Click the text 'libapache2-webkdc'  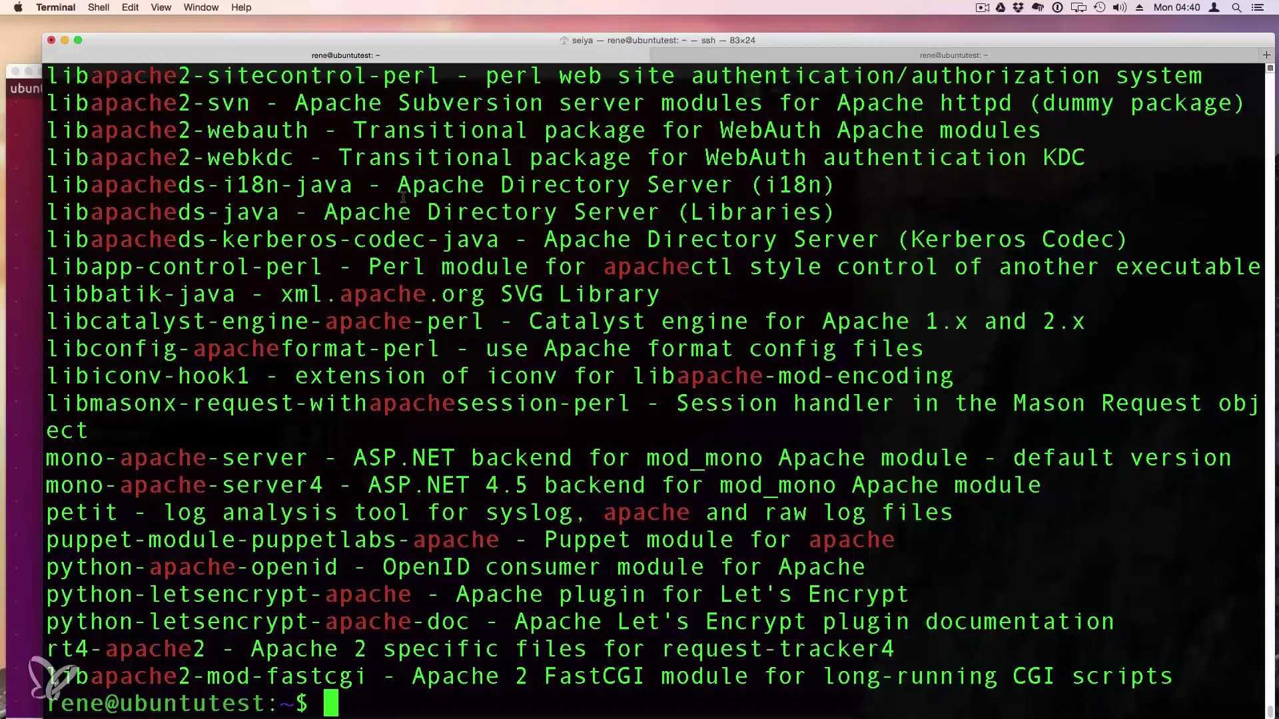pyautogui.click(x=170, y=158)
